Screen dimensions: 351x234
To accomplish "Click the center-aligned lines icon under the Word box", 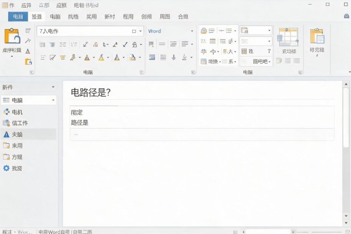I will click(x=173, y=44).
